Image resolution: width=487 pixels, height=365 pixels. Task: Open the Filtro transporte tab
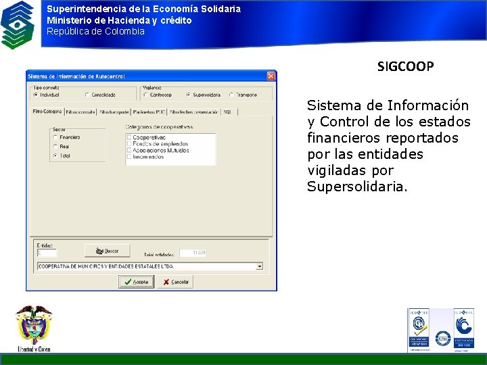tap(114, 112)
